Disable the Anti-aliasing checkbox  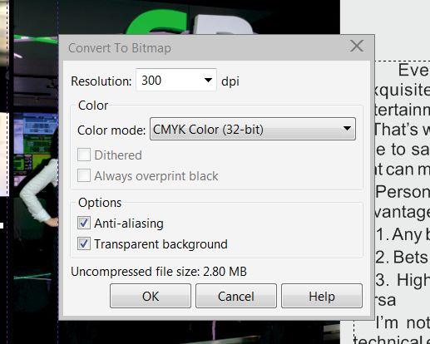tap(84, 223)
